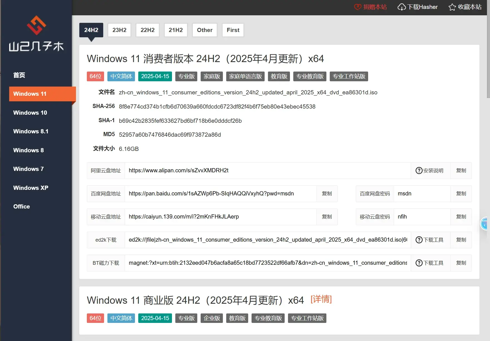Viewport: 490px width, 341px height.
Task: Open Windows 8.1 section in sidebar
Action: [31, 131]
